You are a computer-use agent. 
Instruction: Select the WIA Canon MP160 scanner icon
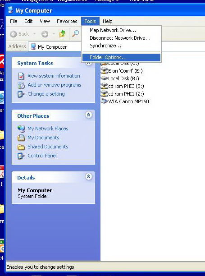104,101
